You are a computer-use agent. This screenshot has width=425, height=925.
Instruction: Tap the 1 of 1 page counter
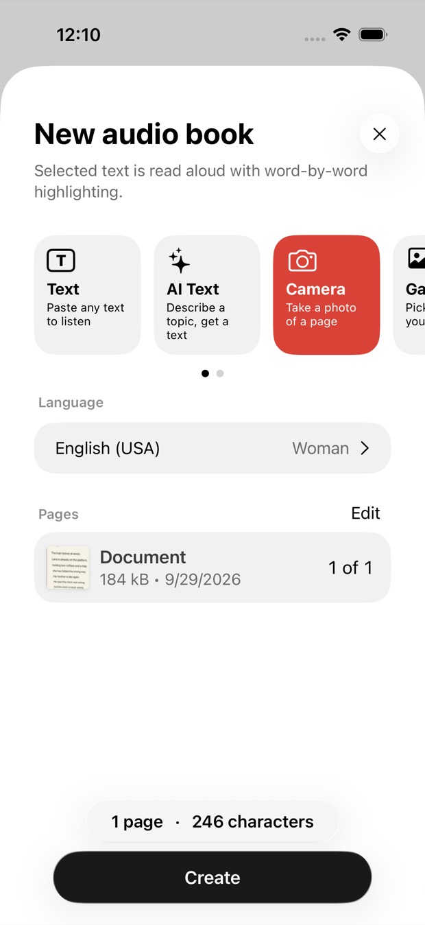[350, 567]
